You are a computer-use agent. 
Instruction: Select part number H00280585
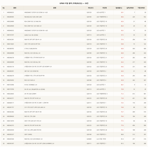click(10, 17)
